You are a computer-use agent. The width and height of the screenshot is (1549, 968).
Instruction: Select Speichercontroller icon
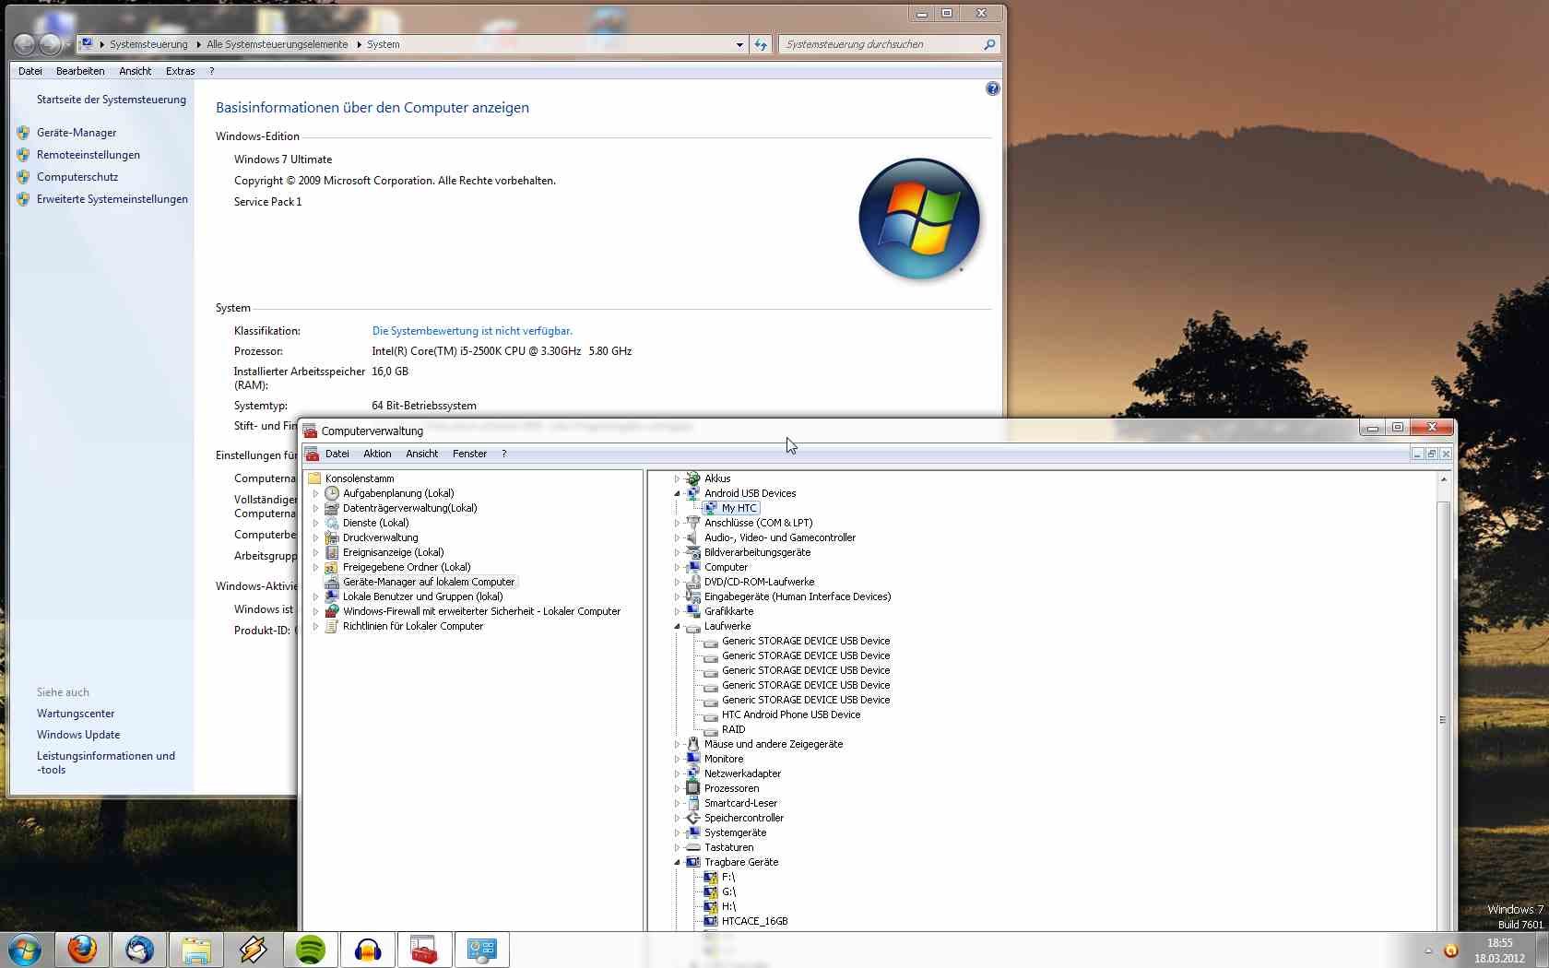pos(693,818)
